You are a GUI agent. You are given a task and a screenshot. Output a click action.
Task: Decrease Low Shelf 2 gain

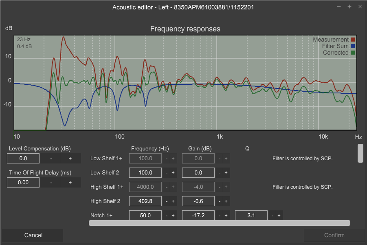219,173
